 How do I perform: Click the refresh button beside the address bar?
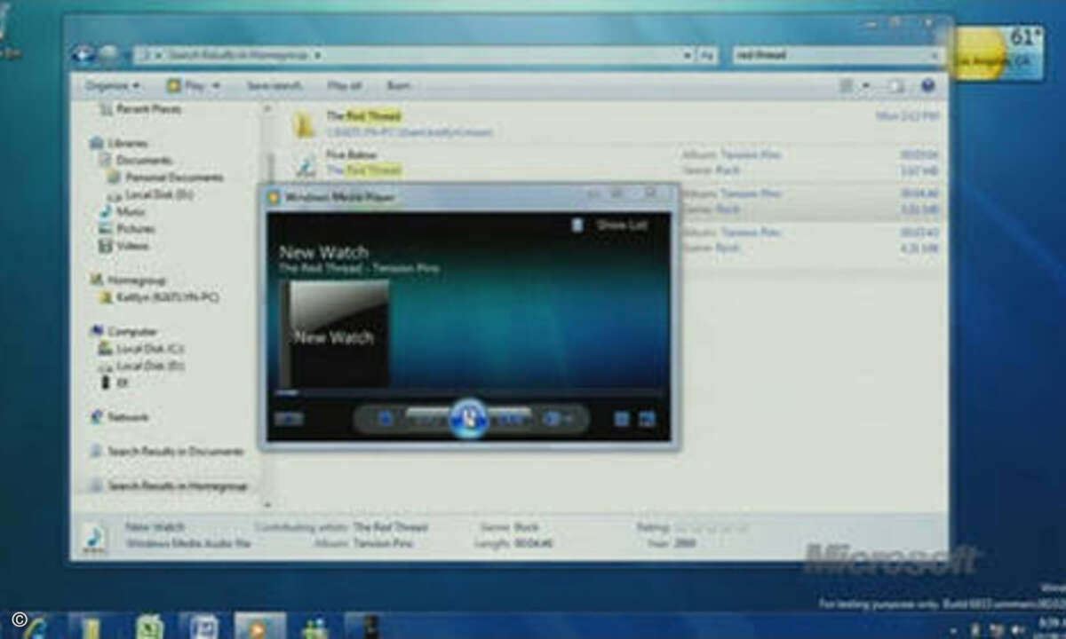pos(707,55)
